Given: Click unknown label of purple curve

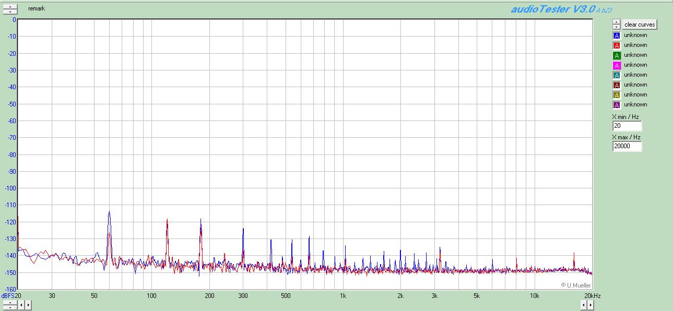Looking at the screenshot, I should tap(635, 104).
